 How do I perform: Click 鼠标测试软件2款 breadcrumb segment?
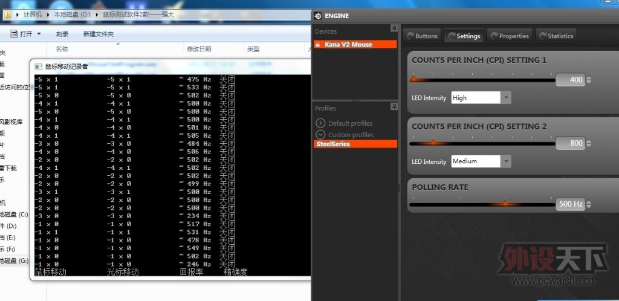138,14
